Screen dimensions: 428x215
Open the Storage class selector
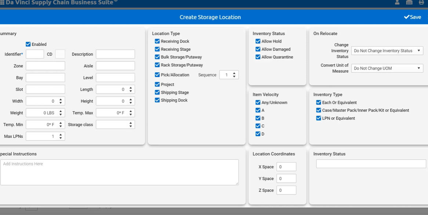tap(115, 125)
